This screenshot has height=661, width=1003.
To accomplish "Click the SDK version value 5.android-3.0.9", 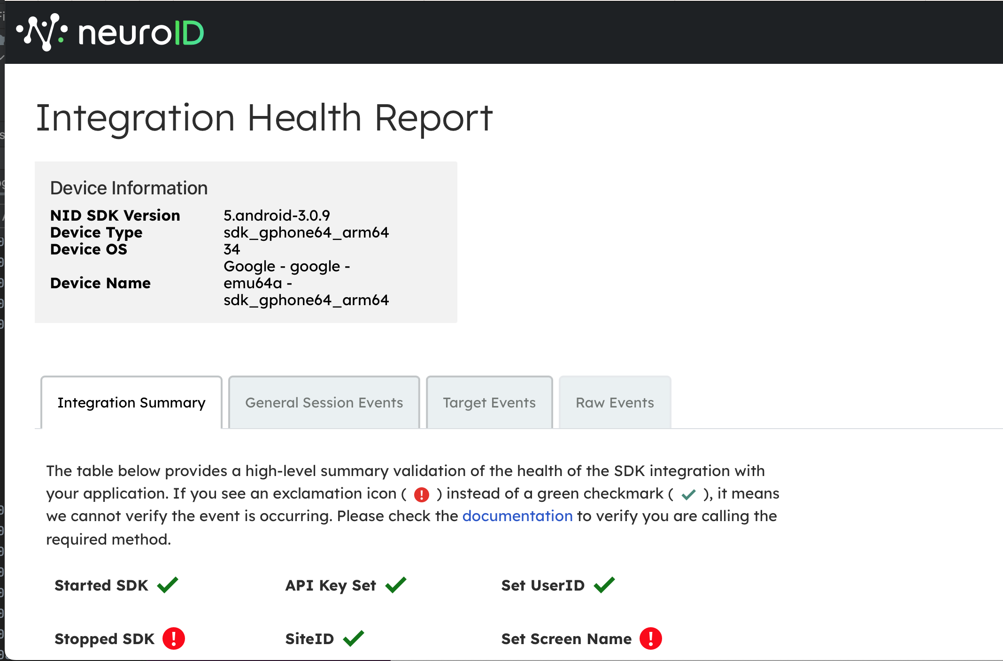I will click(x=277, y=215).
